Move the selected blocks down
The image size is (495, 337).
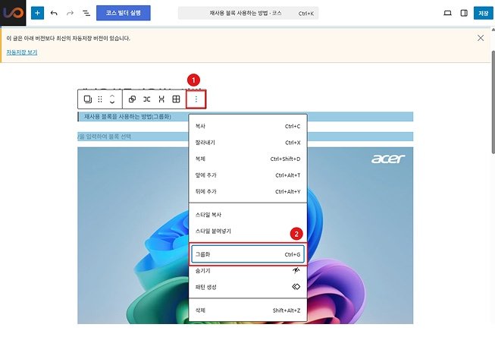(112, 102)
